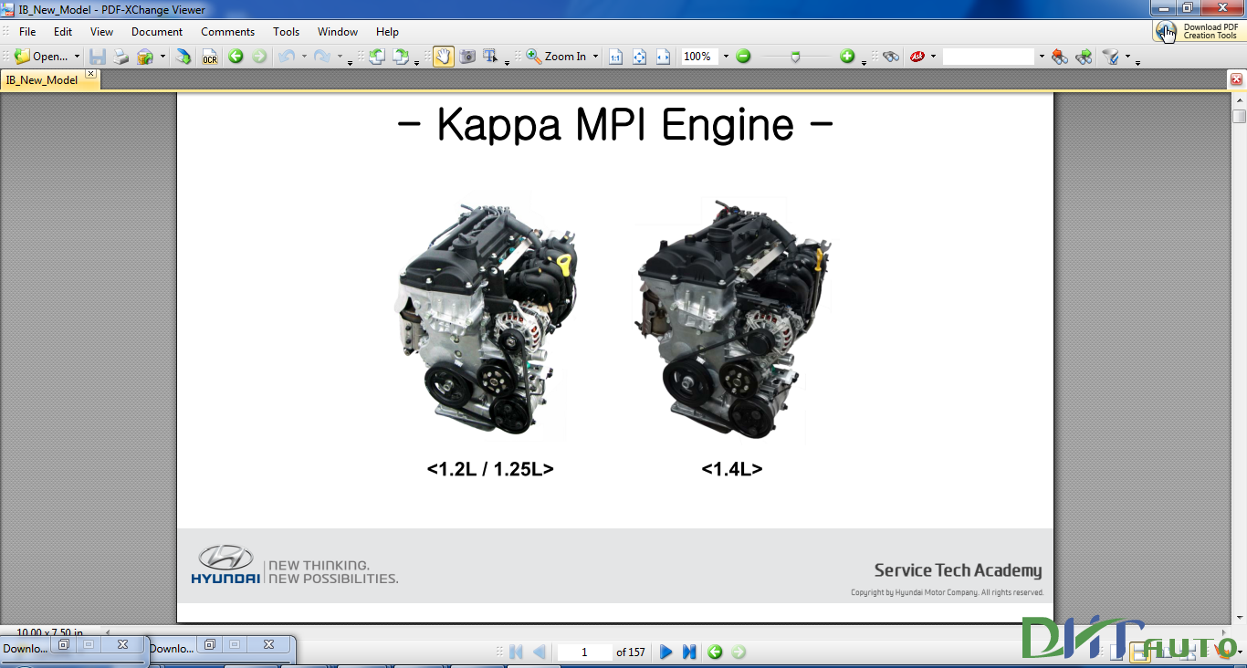This screenshot has width=1247, height=668.
Task: Rotate the page counterclockwise
Action: pos(377,56)
